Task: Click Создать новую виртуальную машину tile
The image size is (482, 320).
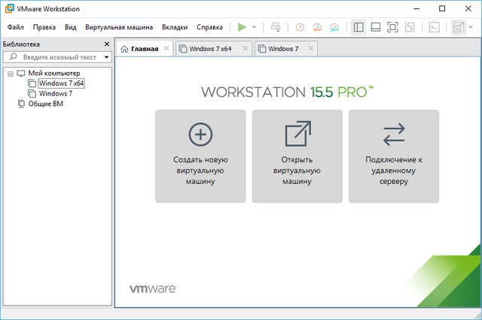Action: 200,155
